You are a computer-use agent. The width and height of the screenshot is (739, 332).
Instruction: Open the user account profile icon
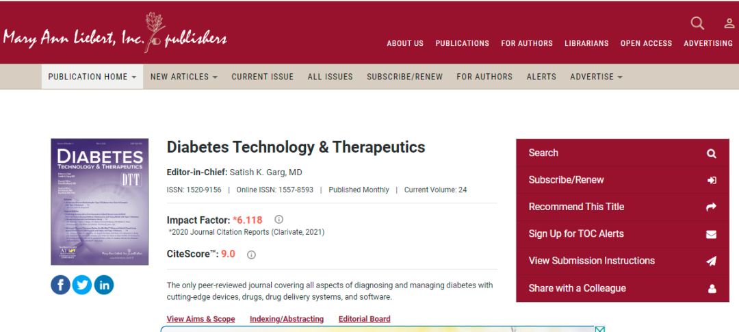pos(729,23)
